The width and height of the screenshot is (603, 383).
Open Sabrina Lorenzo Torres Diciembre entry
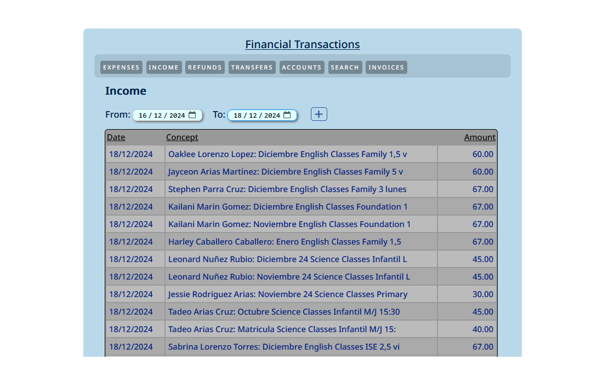(x=284, y=347)
